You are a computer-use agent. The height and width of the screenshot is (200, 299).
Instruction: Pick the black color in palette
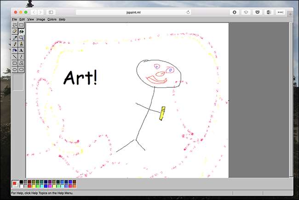click(x=21, y=182)
